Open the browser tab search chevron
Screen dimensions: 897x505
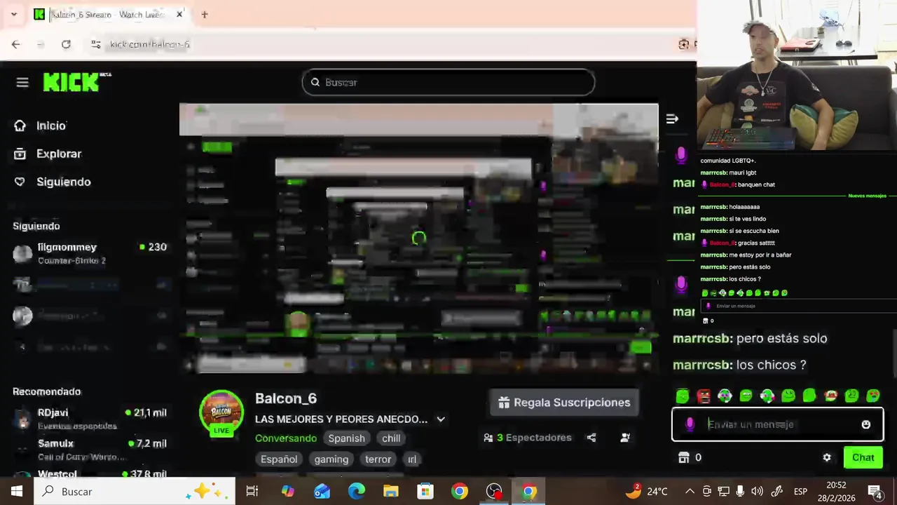tap(13, 14)
